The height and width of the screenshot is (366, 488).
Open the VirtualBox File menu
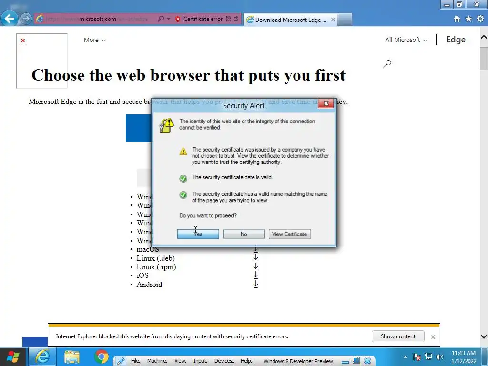click(135, 361)
